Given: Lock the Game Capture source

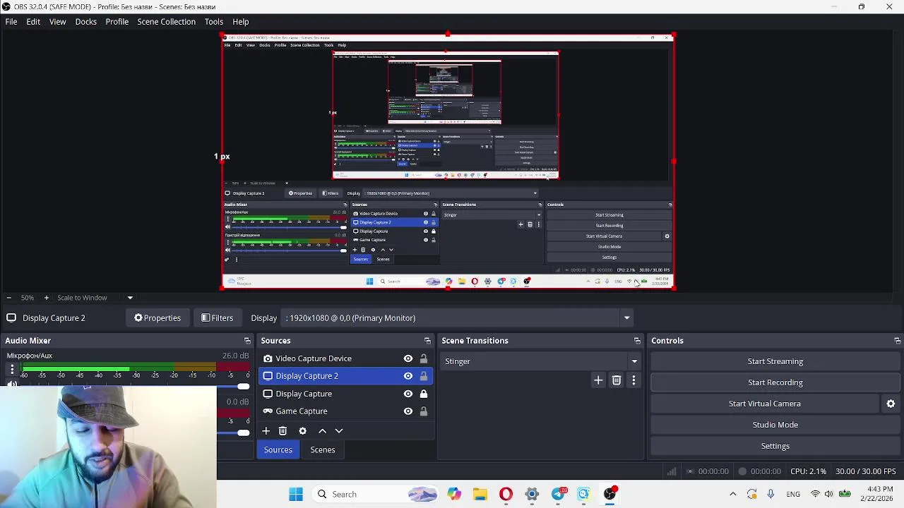Looking at the screenshot, I should pos(424,411).
